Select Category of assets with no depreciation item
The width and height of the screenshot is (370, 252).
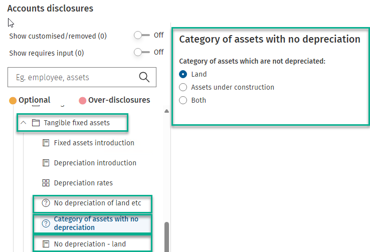coord(96,223)
